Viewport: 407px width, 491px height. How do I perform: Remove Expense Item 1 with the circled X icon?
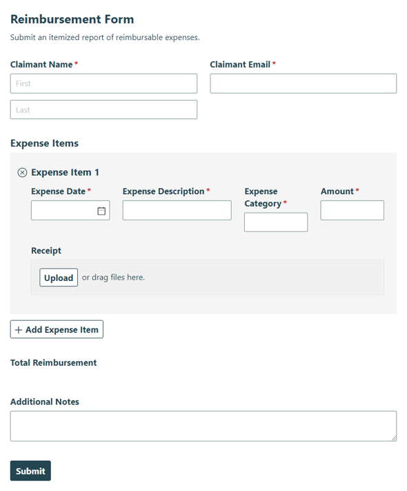22,173
